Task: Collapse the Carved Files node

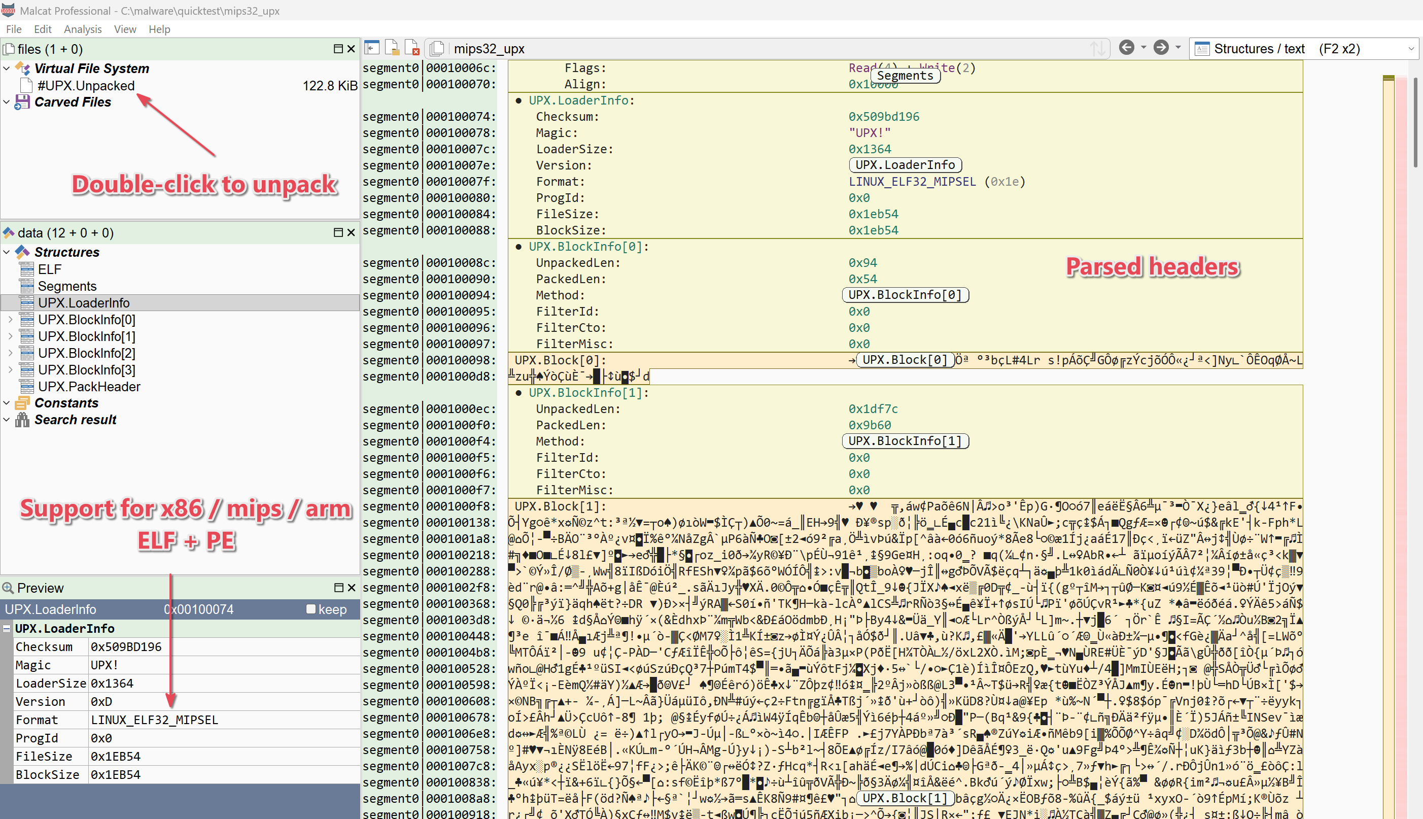Action: click(7, 102)
